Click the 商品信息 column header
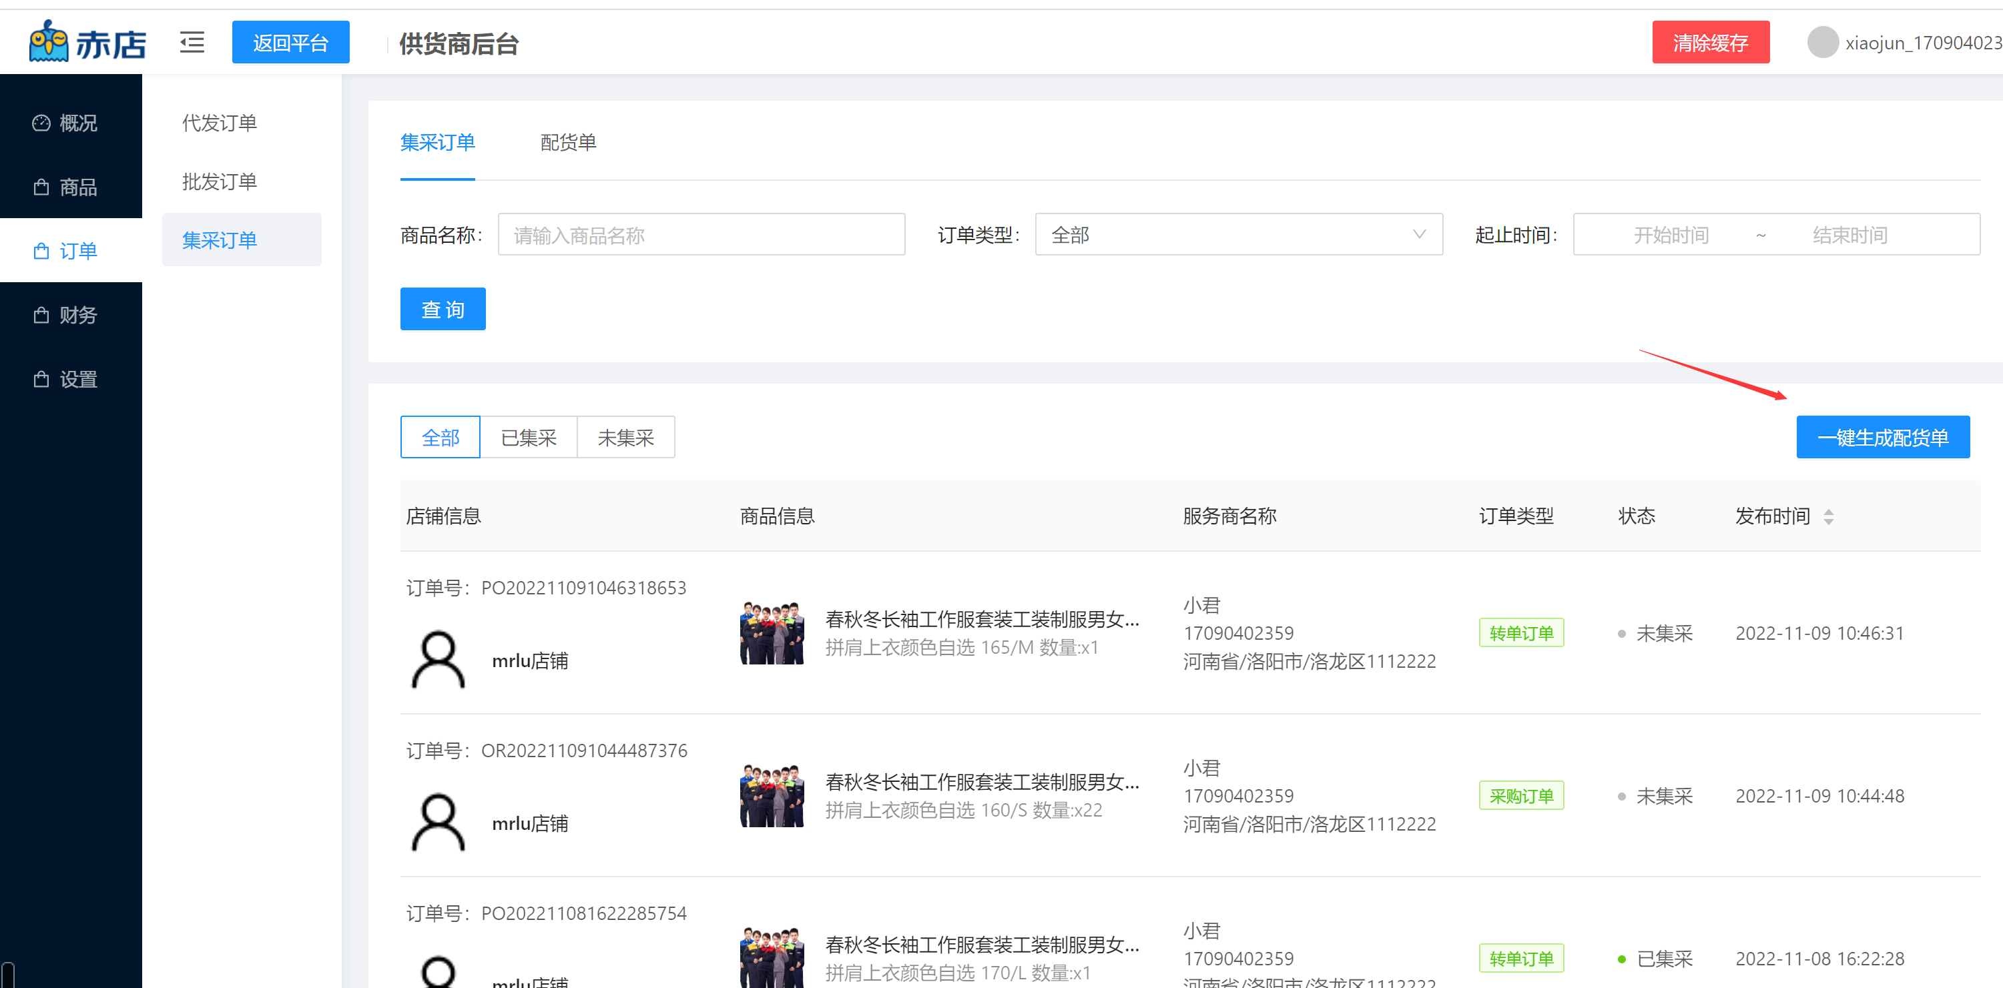The width and height of the screenshot is (2003, 988). pos(777,516)
